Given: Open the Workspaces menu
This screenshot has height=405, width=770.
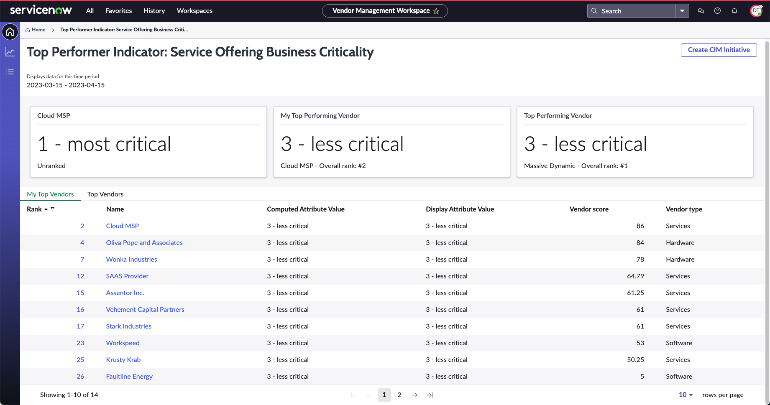Looking at the screenshot, I should [194, 11].
